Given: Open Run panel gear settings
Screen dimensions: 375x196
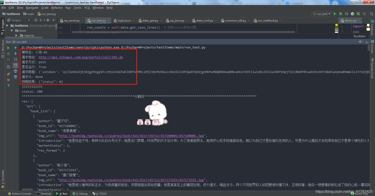Looking at the screenshot, I should coord(360,42).
